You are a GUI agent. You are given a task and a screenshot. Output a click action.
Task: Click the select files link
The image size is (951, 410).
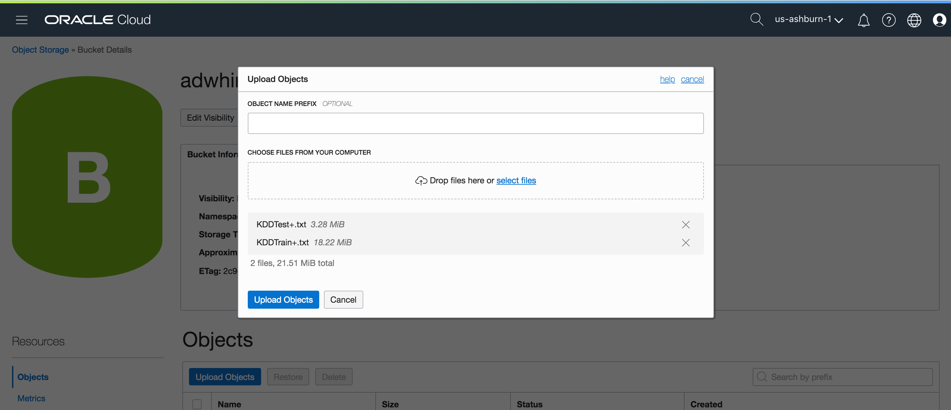click(x=516, y=181)
